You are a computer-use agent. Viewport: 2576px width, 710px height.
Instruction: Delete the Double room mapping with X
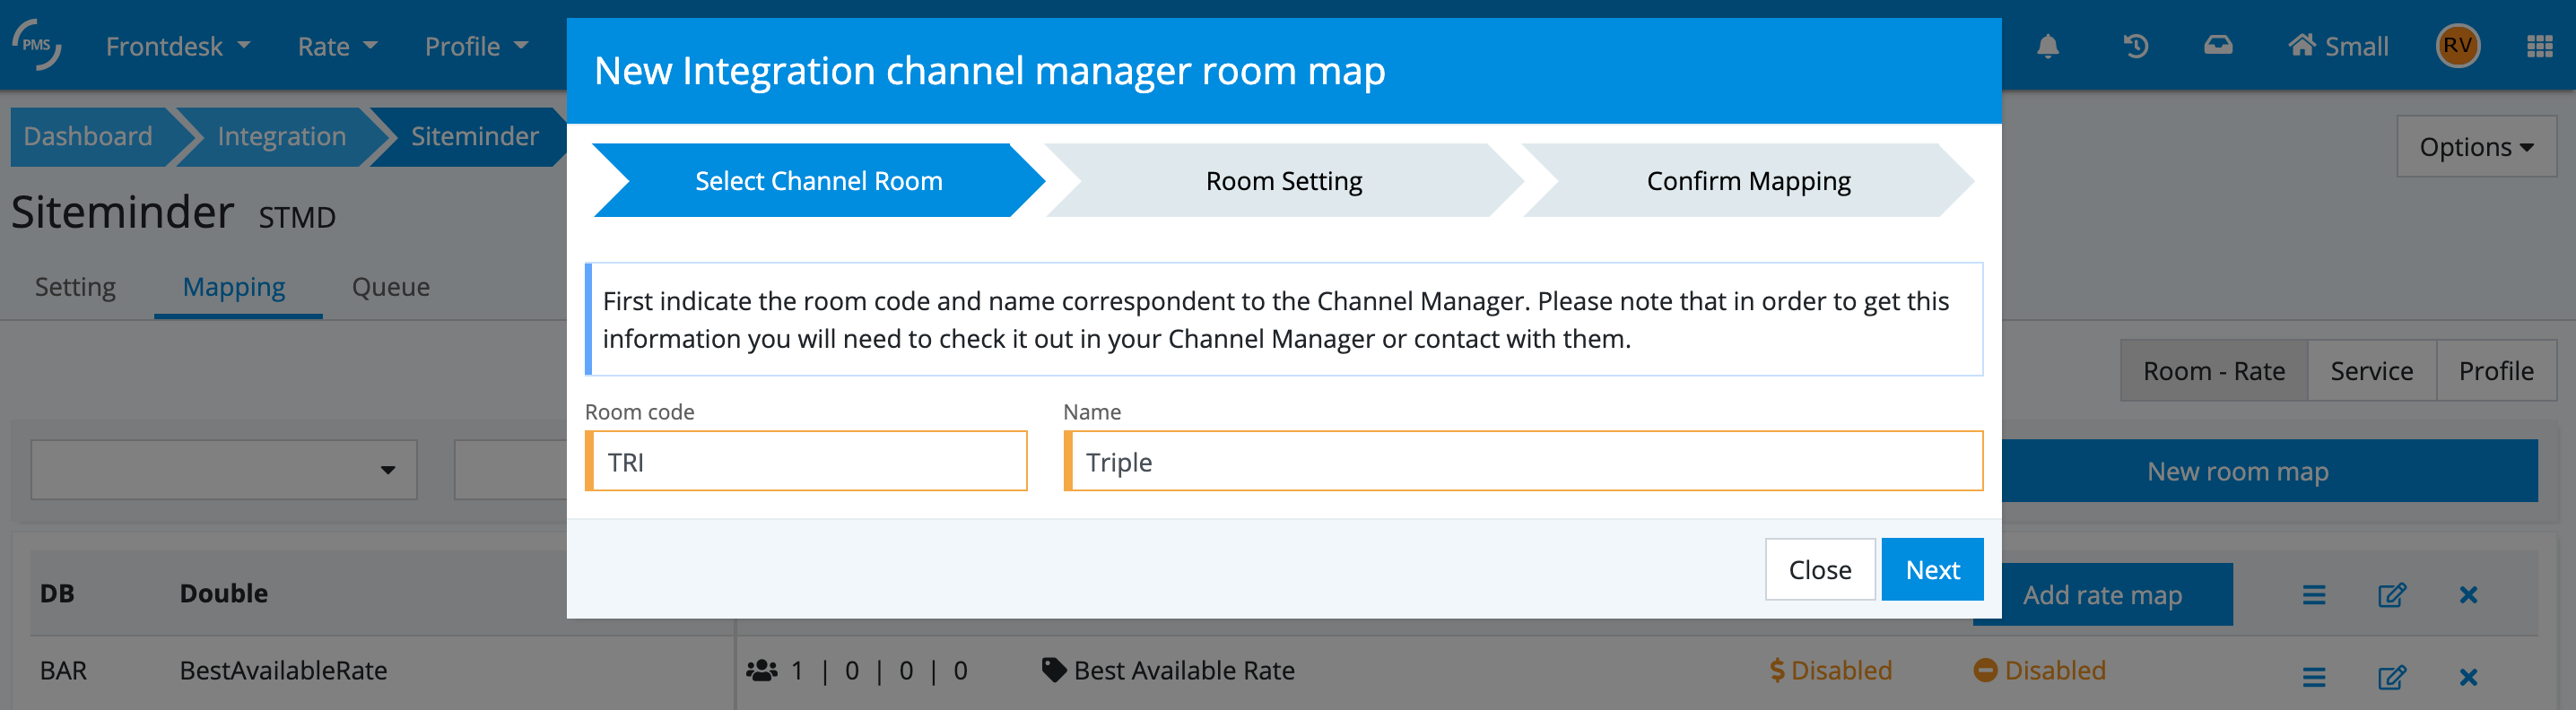coord(2468,595)
